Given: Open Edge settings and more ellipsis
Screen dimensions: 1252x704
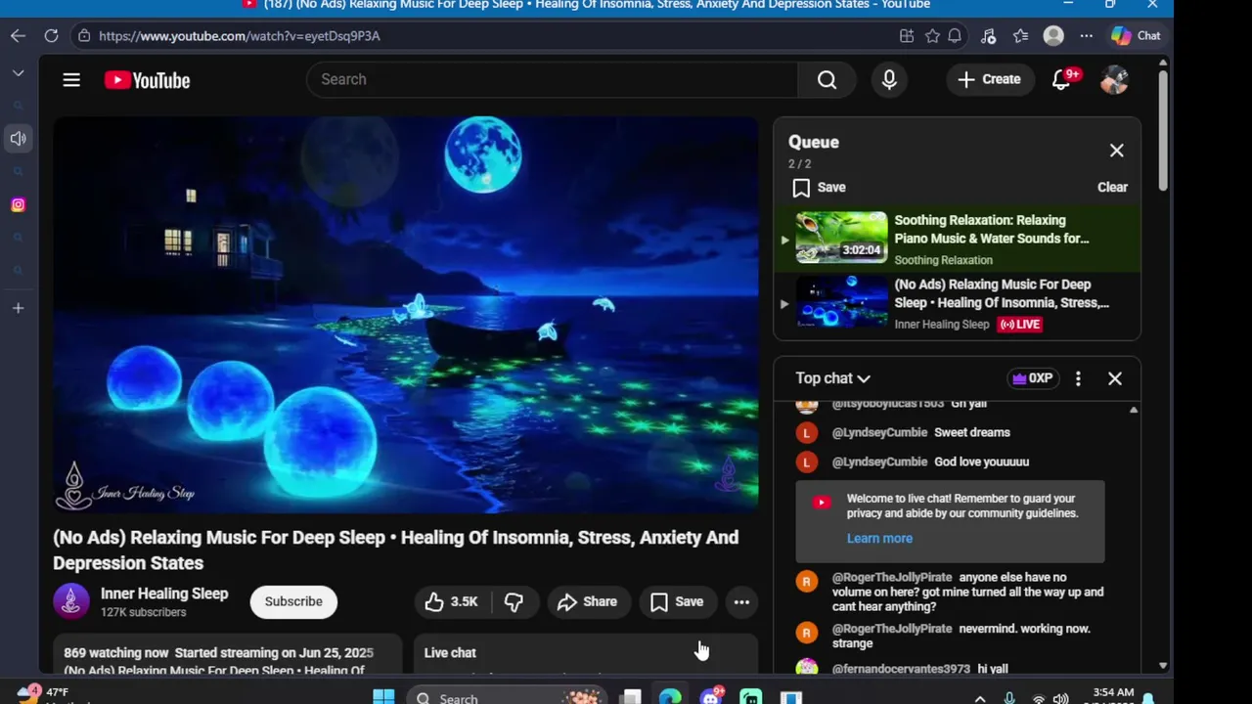Looking at the screenshot, I should coord(1086,35).
